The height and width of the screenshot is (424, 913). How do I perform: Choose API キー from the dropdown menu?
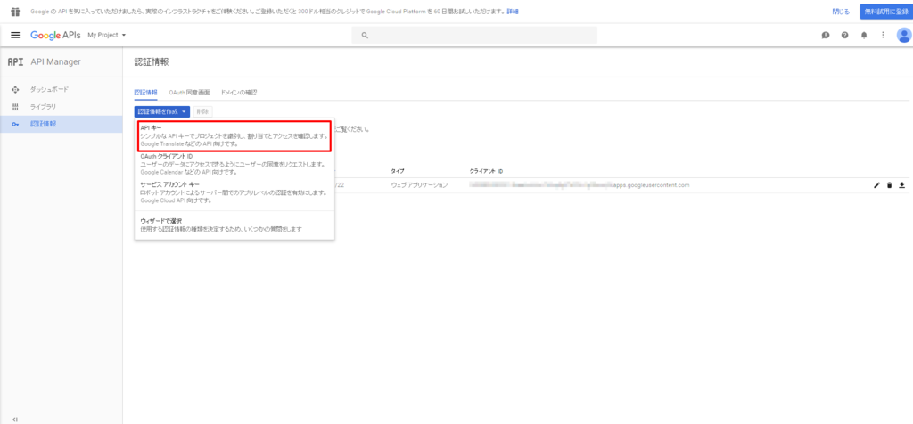tap(234, 136)
